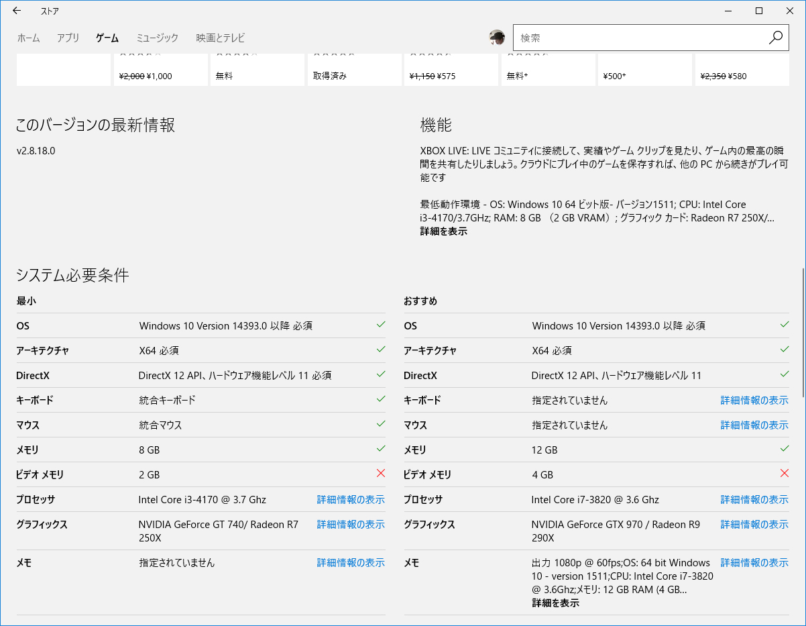This screenshot has width=806, height=626.
Task: Click 詳細情報の表示 next to キーボード 指定されていません
Action: tap(754, 400)
